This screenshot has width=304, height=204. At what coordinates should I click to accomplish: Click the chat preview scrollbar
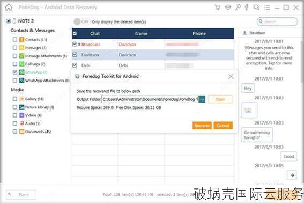coord(302,62)
